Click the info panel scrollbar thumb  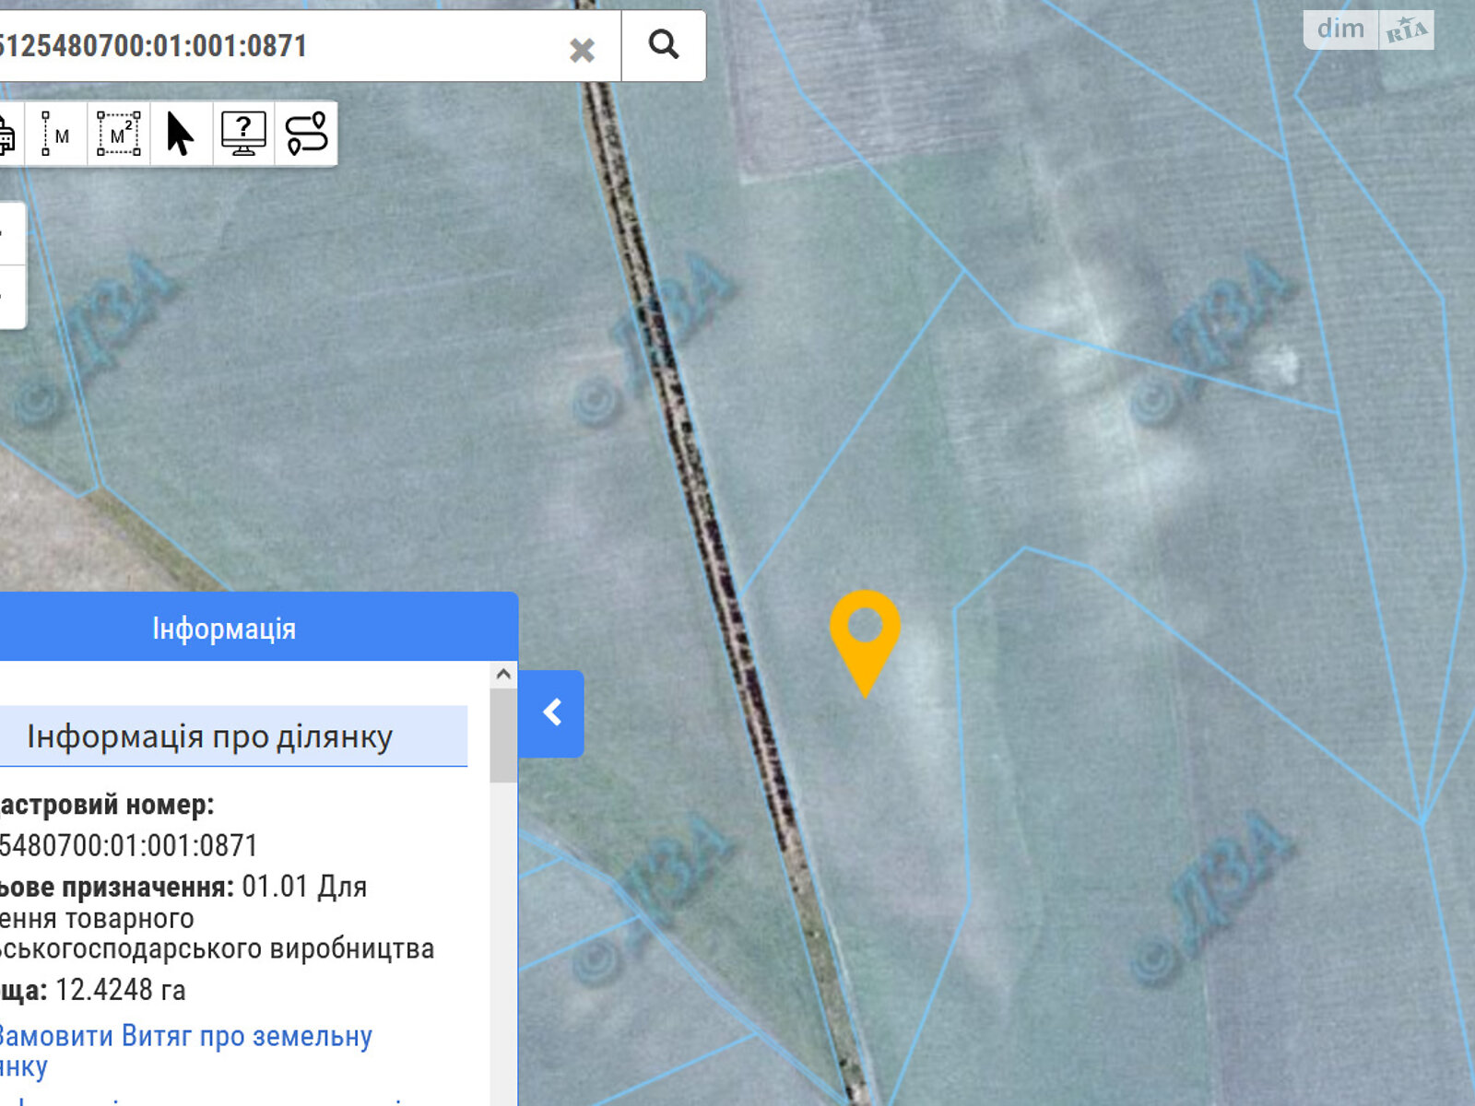(x=503, y=735)
